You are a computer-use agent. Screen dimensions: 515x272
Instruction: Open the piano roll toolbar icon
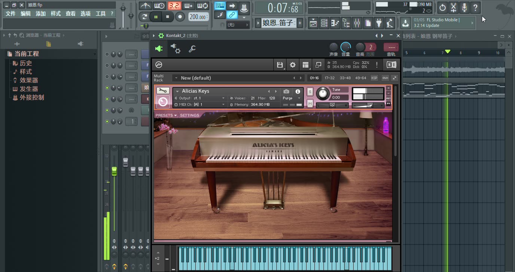(335, 23)
